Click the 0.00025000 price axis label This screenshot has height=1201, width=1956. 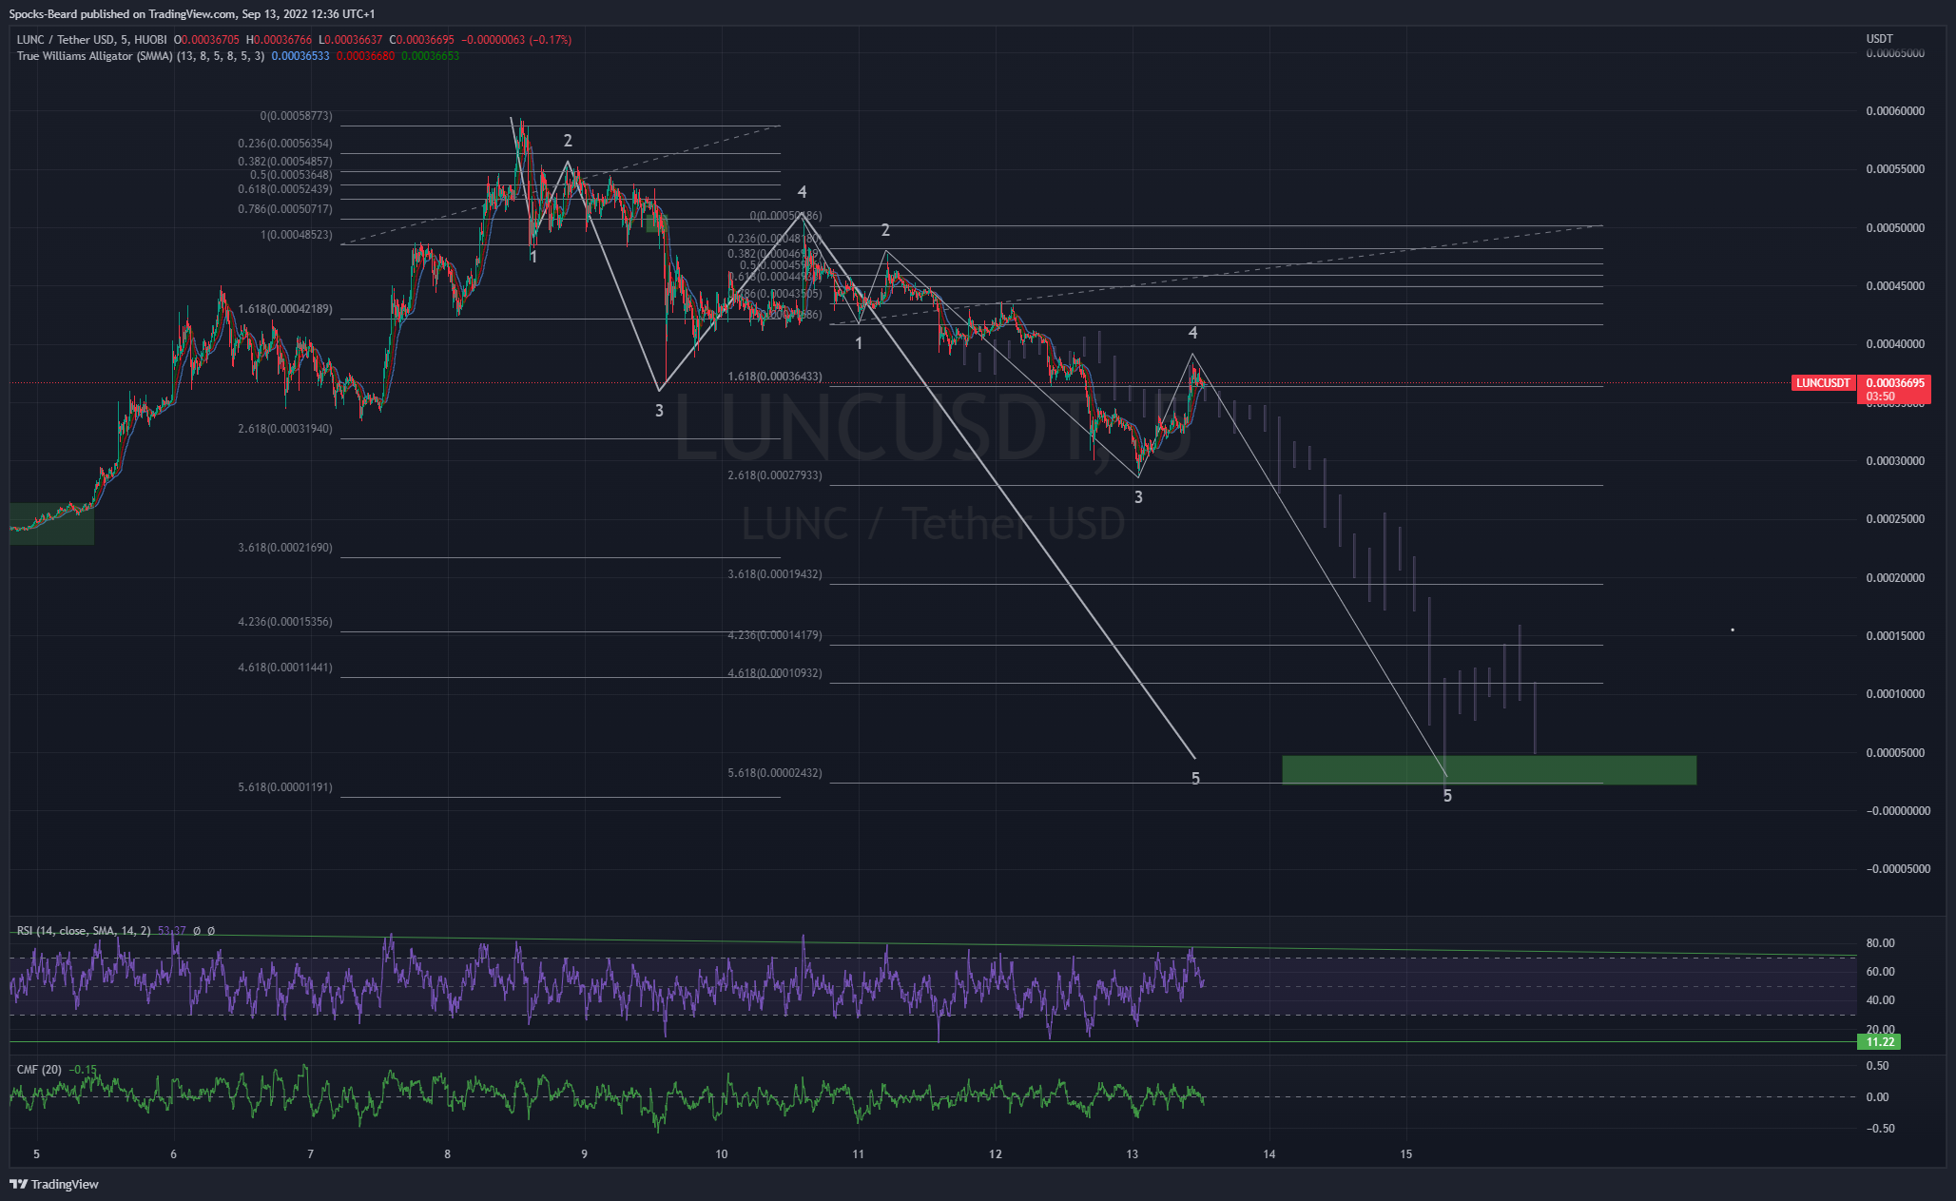pos(1895,519)
